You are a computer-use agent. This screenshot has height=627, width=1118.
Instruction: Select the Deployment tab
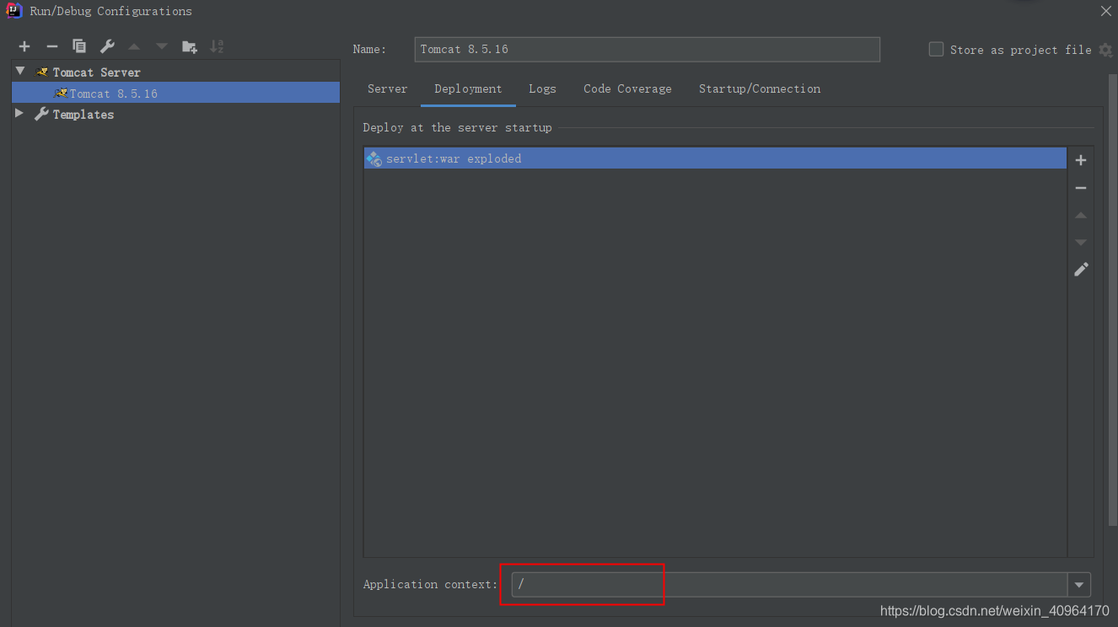(468, 88)
